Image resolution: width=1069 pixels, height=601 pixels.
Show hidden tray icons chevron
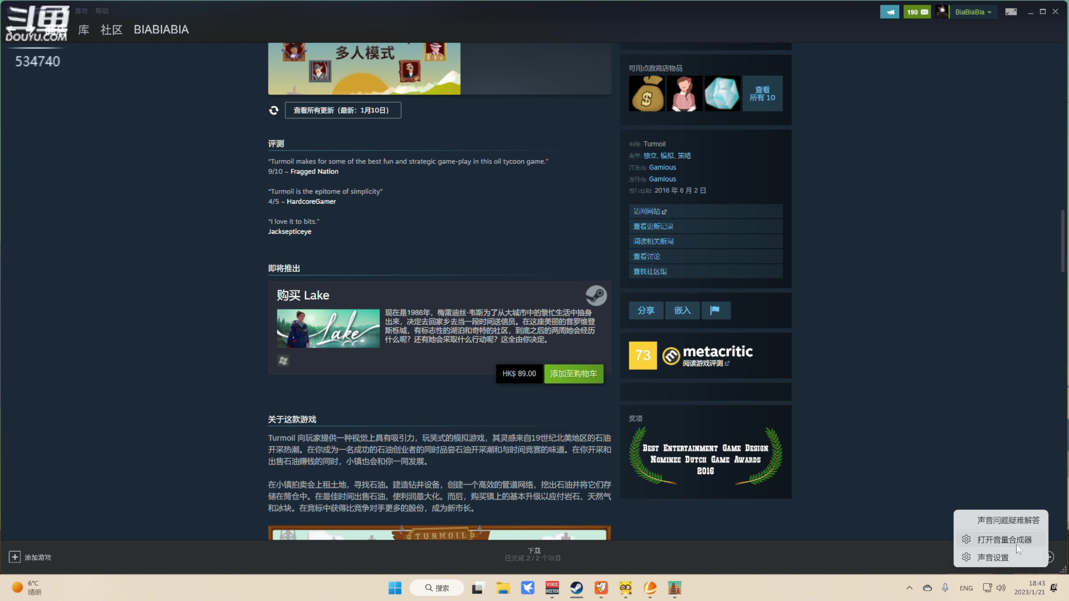(x=909, y=588)
